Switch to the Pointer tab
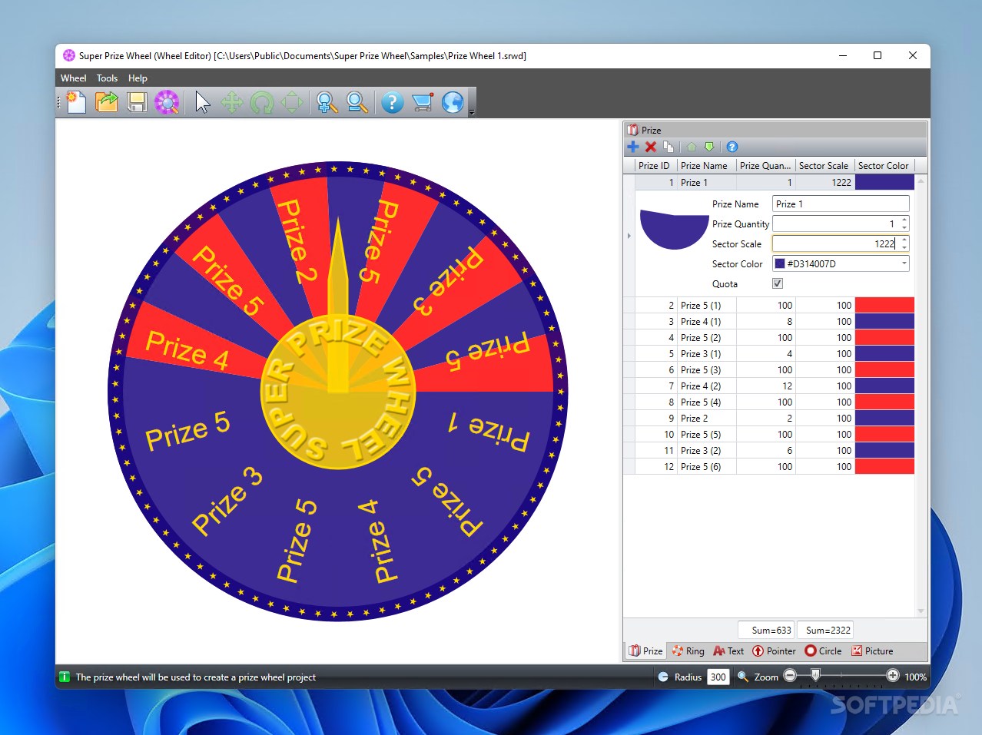This screenshot has width=982, height=735. [774, 651]
